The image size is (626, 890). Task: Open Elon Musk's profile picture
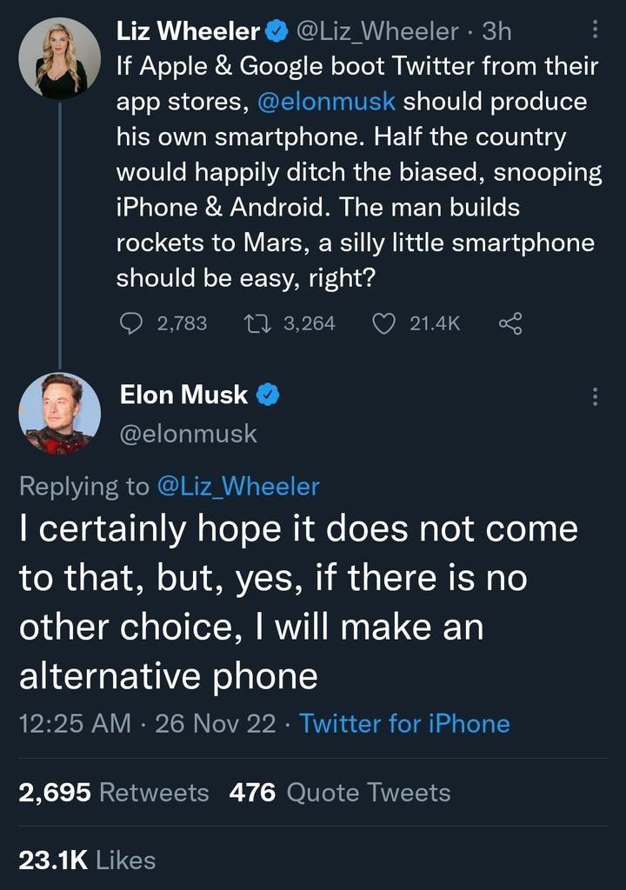pos(60,414)
